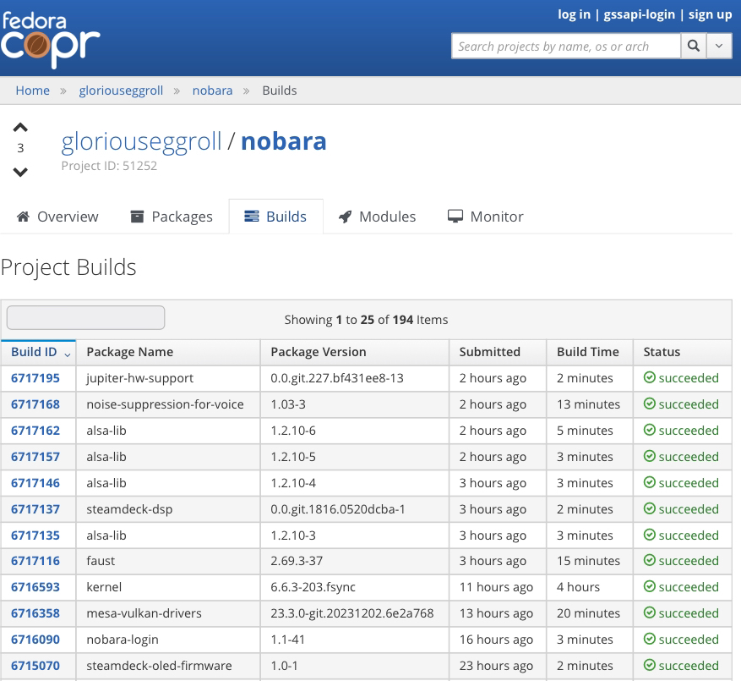Viewport: 741px width, 681px height.
Task: Click the Fedora Copr logo
Action: (50, 41)
